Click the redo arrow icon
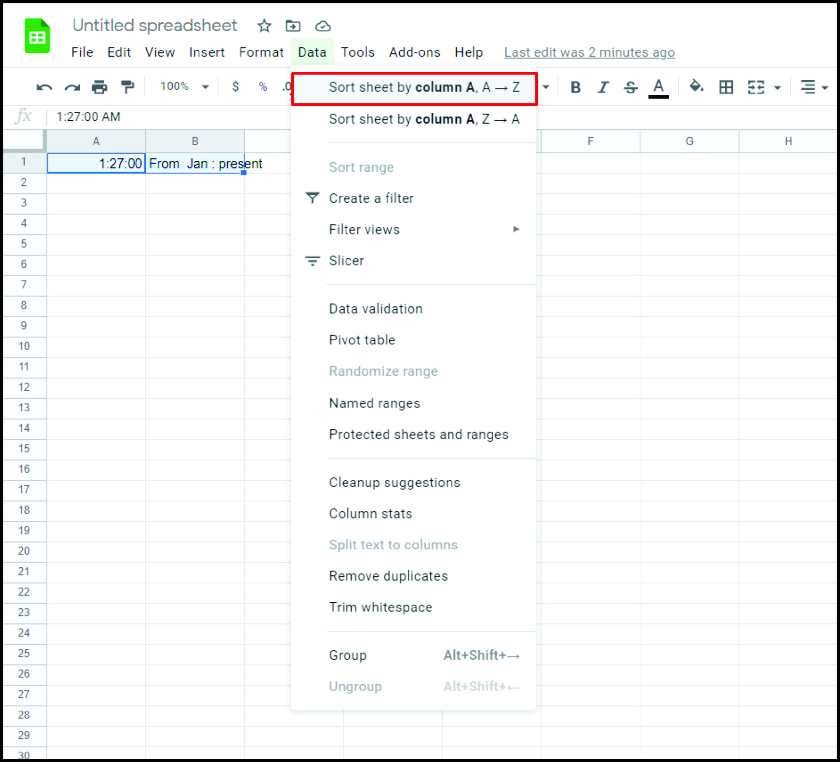The width and height of the screenshot is (840, 762). [72, 88]
